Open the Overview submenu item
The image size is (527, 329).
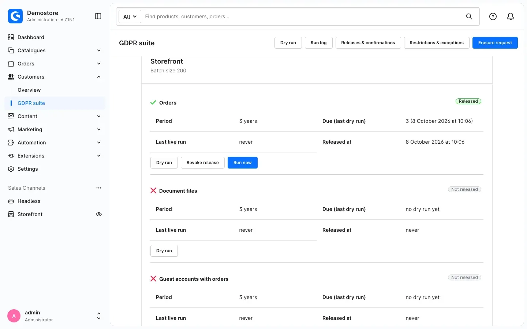(x=29, y=90)
